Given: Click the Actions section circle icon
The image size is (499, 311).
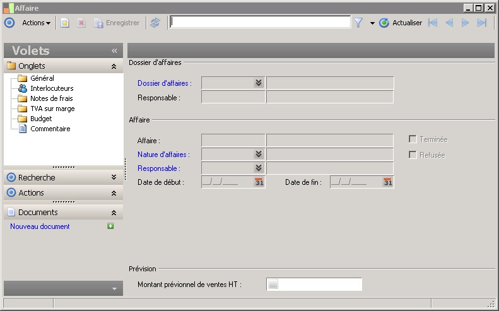Looking at the screenshot, I should pos(11,192).
